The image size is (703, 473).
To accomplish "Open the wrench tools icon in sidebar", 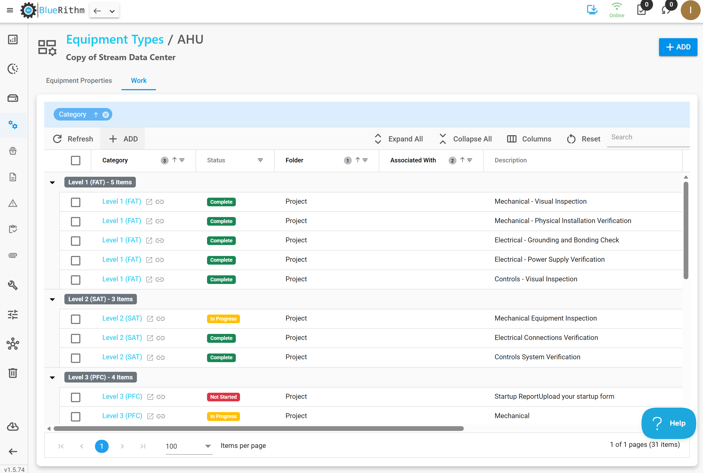I will point(13,285).
